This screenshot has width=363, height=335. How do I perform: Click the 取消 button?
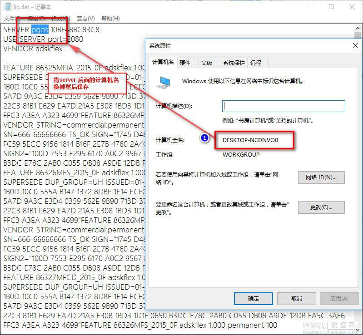[297, 299]
